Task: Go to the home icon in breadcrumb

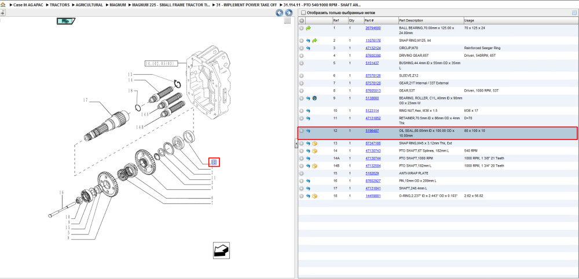Action: pos(2,5)
